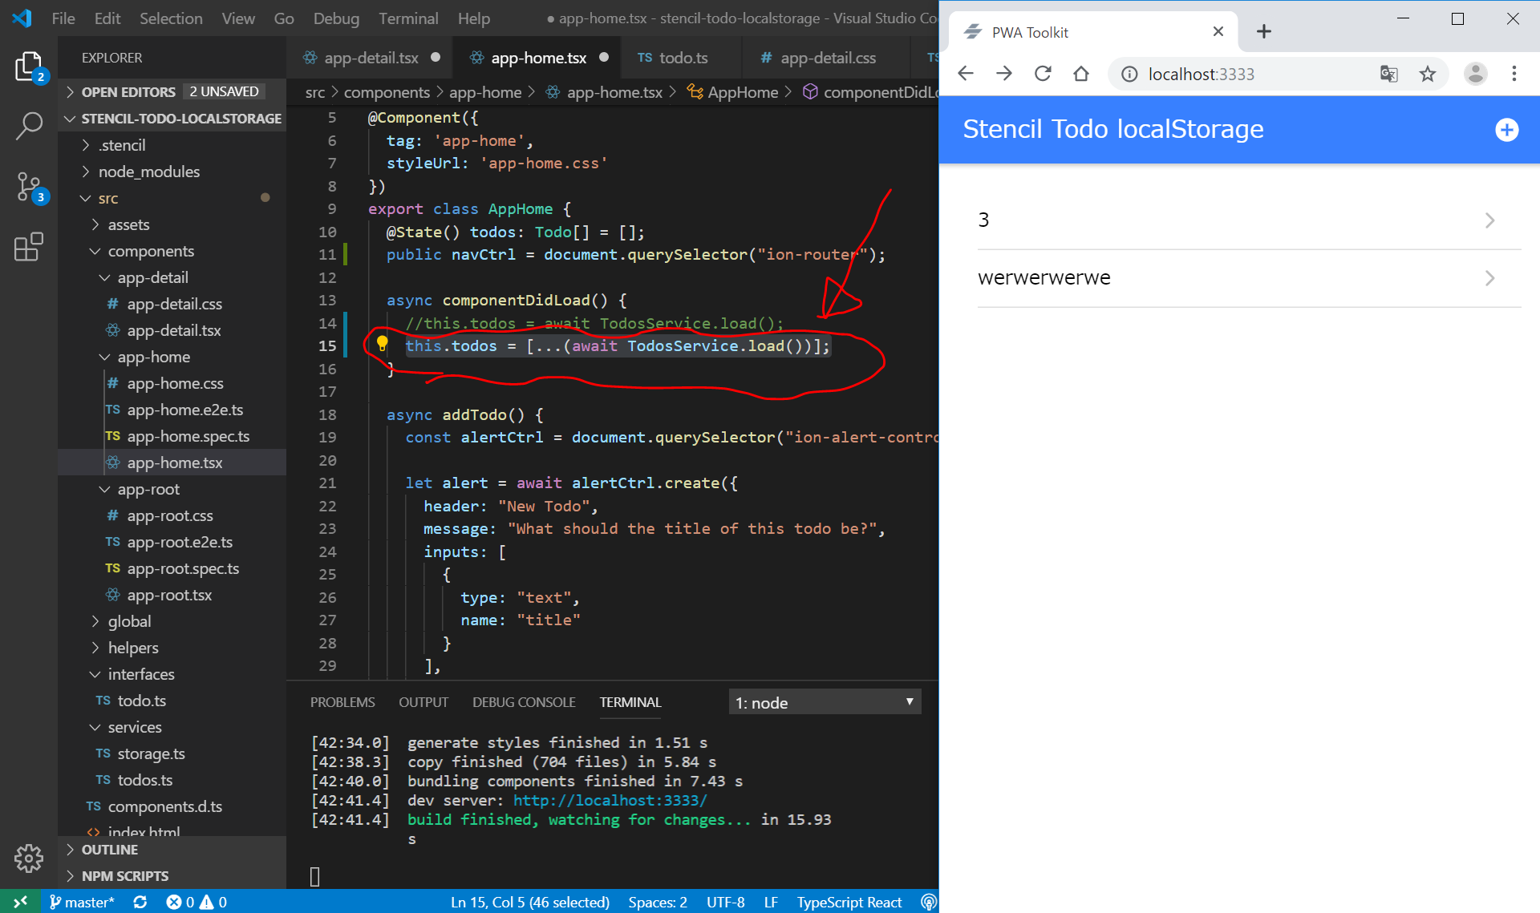Image resolution: width=1540 pixels, height=913 pixels.
Task: Open the 'werwerwerwe' todo item
Action: pyautogui.click(x=1239, y=278)
